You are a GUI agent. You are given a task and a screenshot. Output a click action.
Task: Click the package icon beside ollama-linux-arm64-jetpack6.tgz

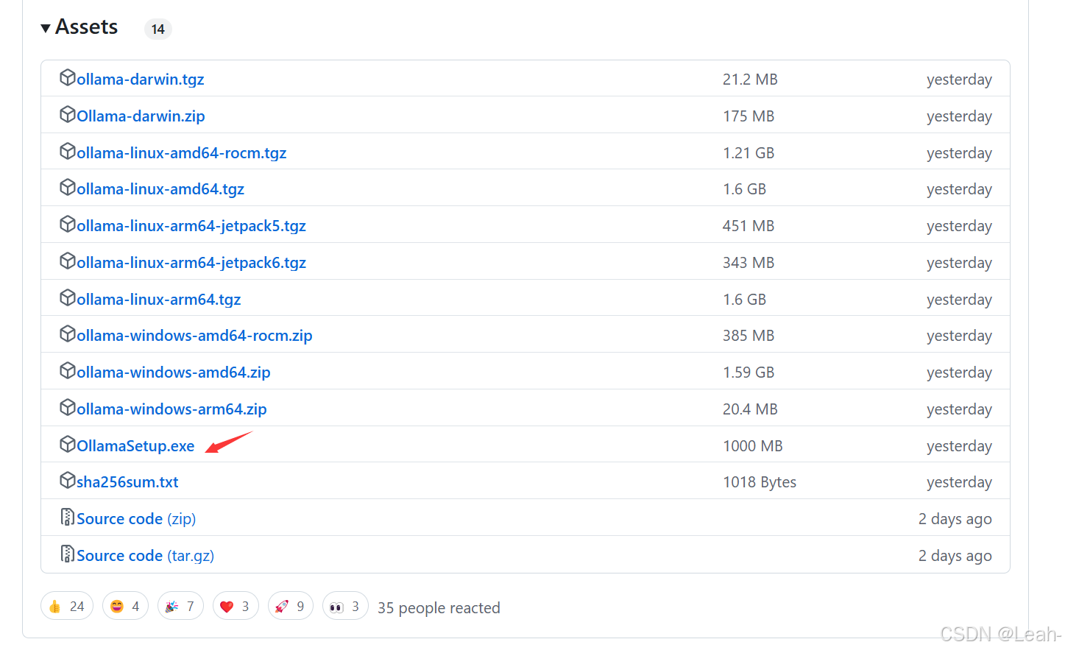coord(68,261)
